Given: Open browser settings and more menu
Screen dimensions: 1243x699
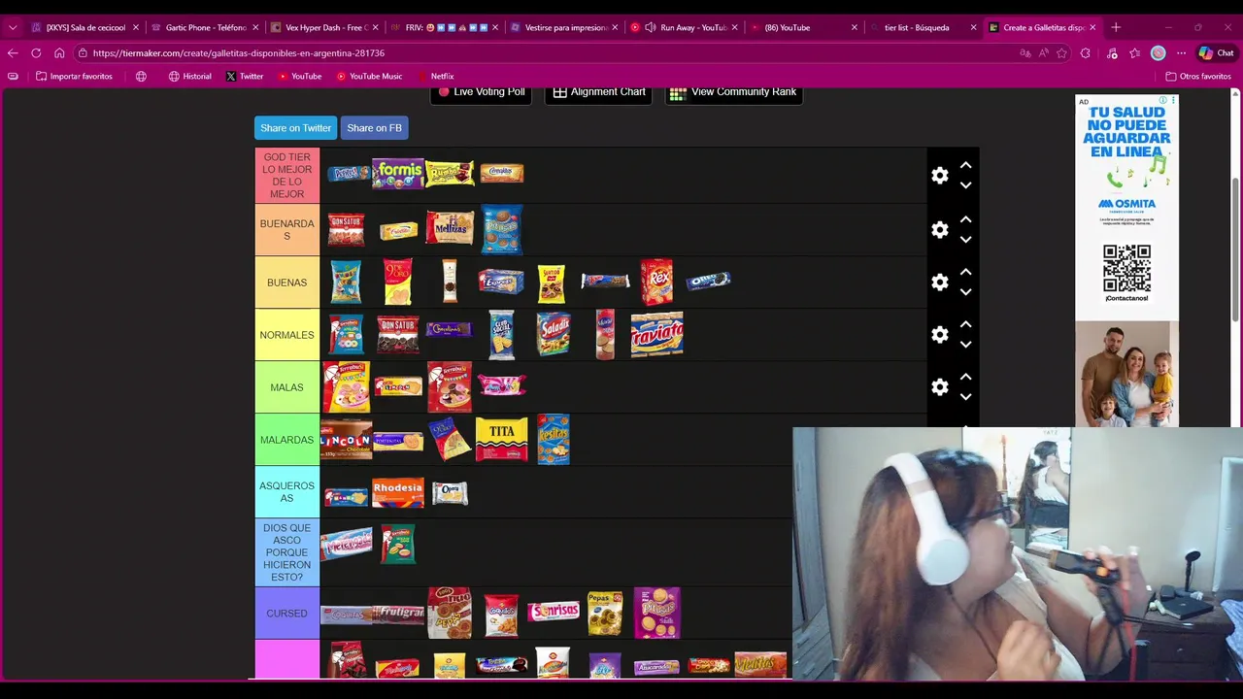Looking at the screenshot, I should click(x=1181, y=53).
